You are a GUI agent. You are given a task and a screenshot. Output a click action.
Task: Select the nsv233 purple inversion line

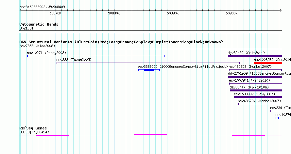click(148, 63)
